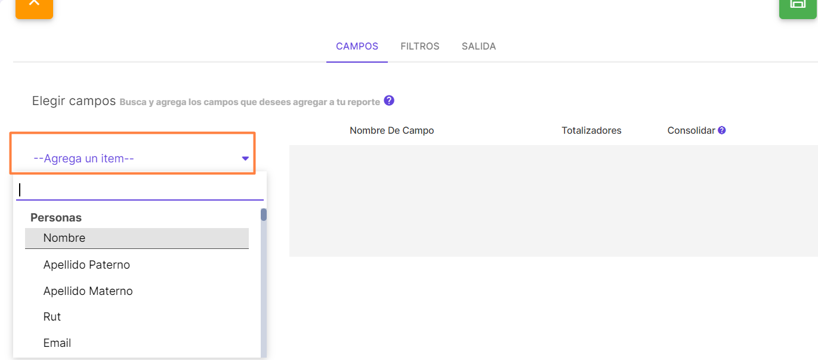This screenshot has height=360, width=818.
Task: Select Apellido Paterno option
Action: [137, 264]
